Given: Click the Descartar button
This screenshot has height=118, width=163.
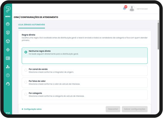Looking at the screenshot, I should coord(113,109).
